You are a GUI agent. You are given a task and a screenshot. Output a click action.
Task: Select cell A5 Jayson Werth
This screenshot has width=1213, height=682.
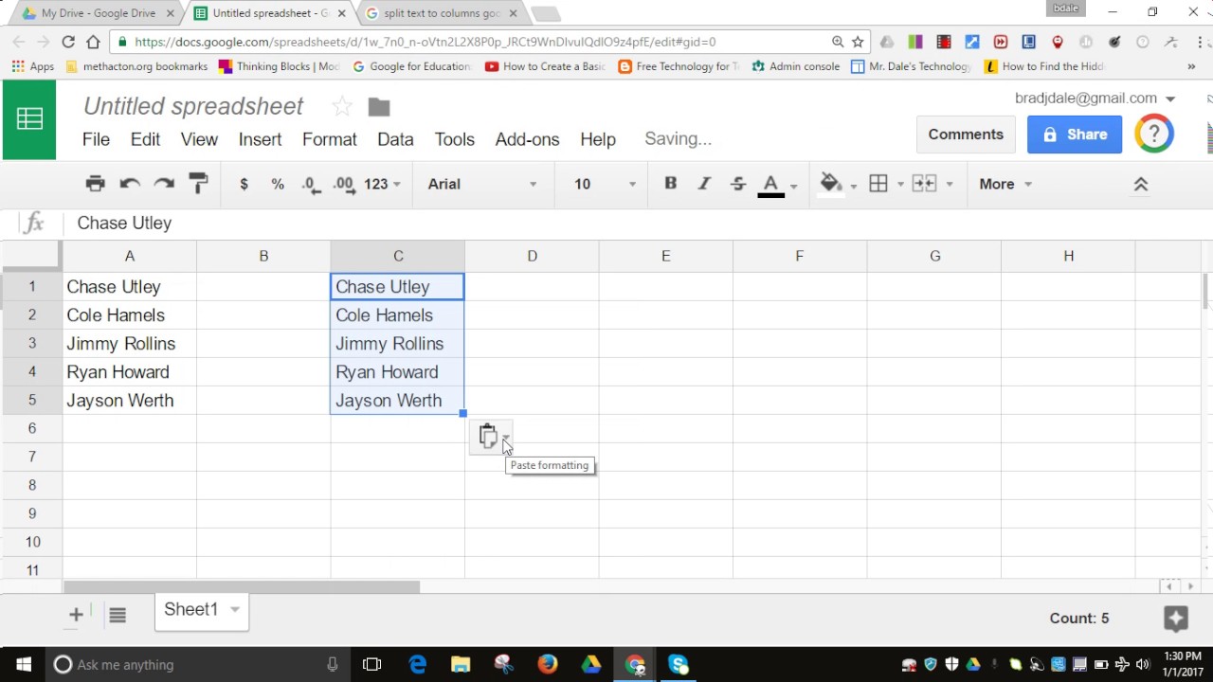[130, 401]
